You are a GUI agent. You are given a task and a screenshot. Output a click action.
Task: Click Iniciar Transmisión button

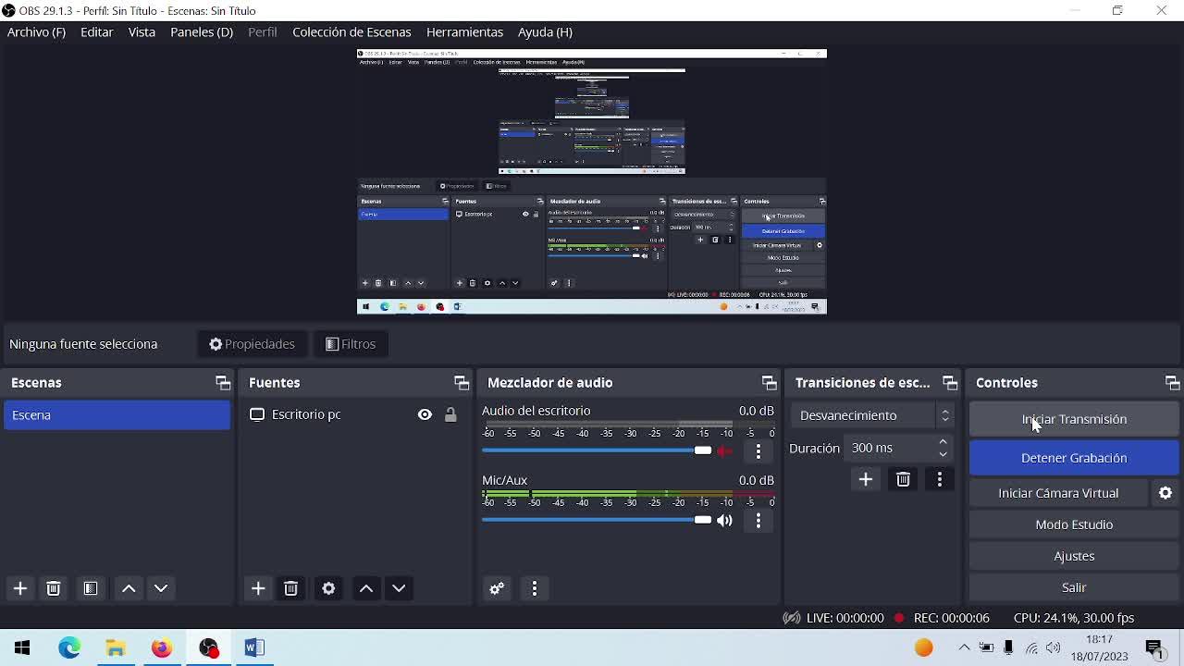point(1074,419)
